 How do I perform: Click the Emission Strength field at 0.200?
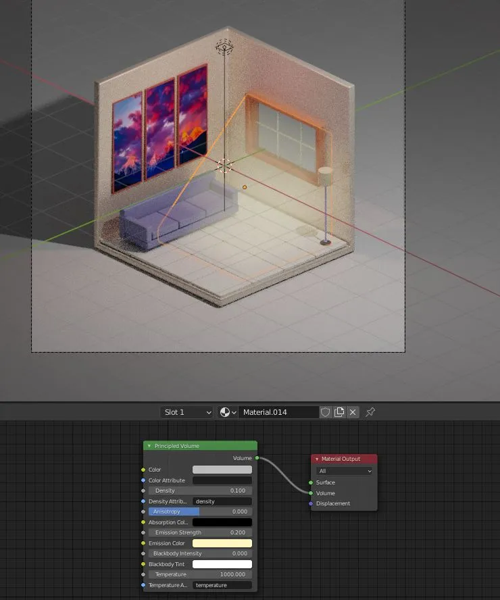point(200,532)
